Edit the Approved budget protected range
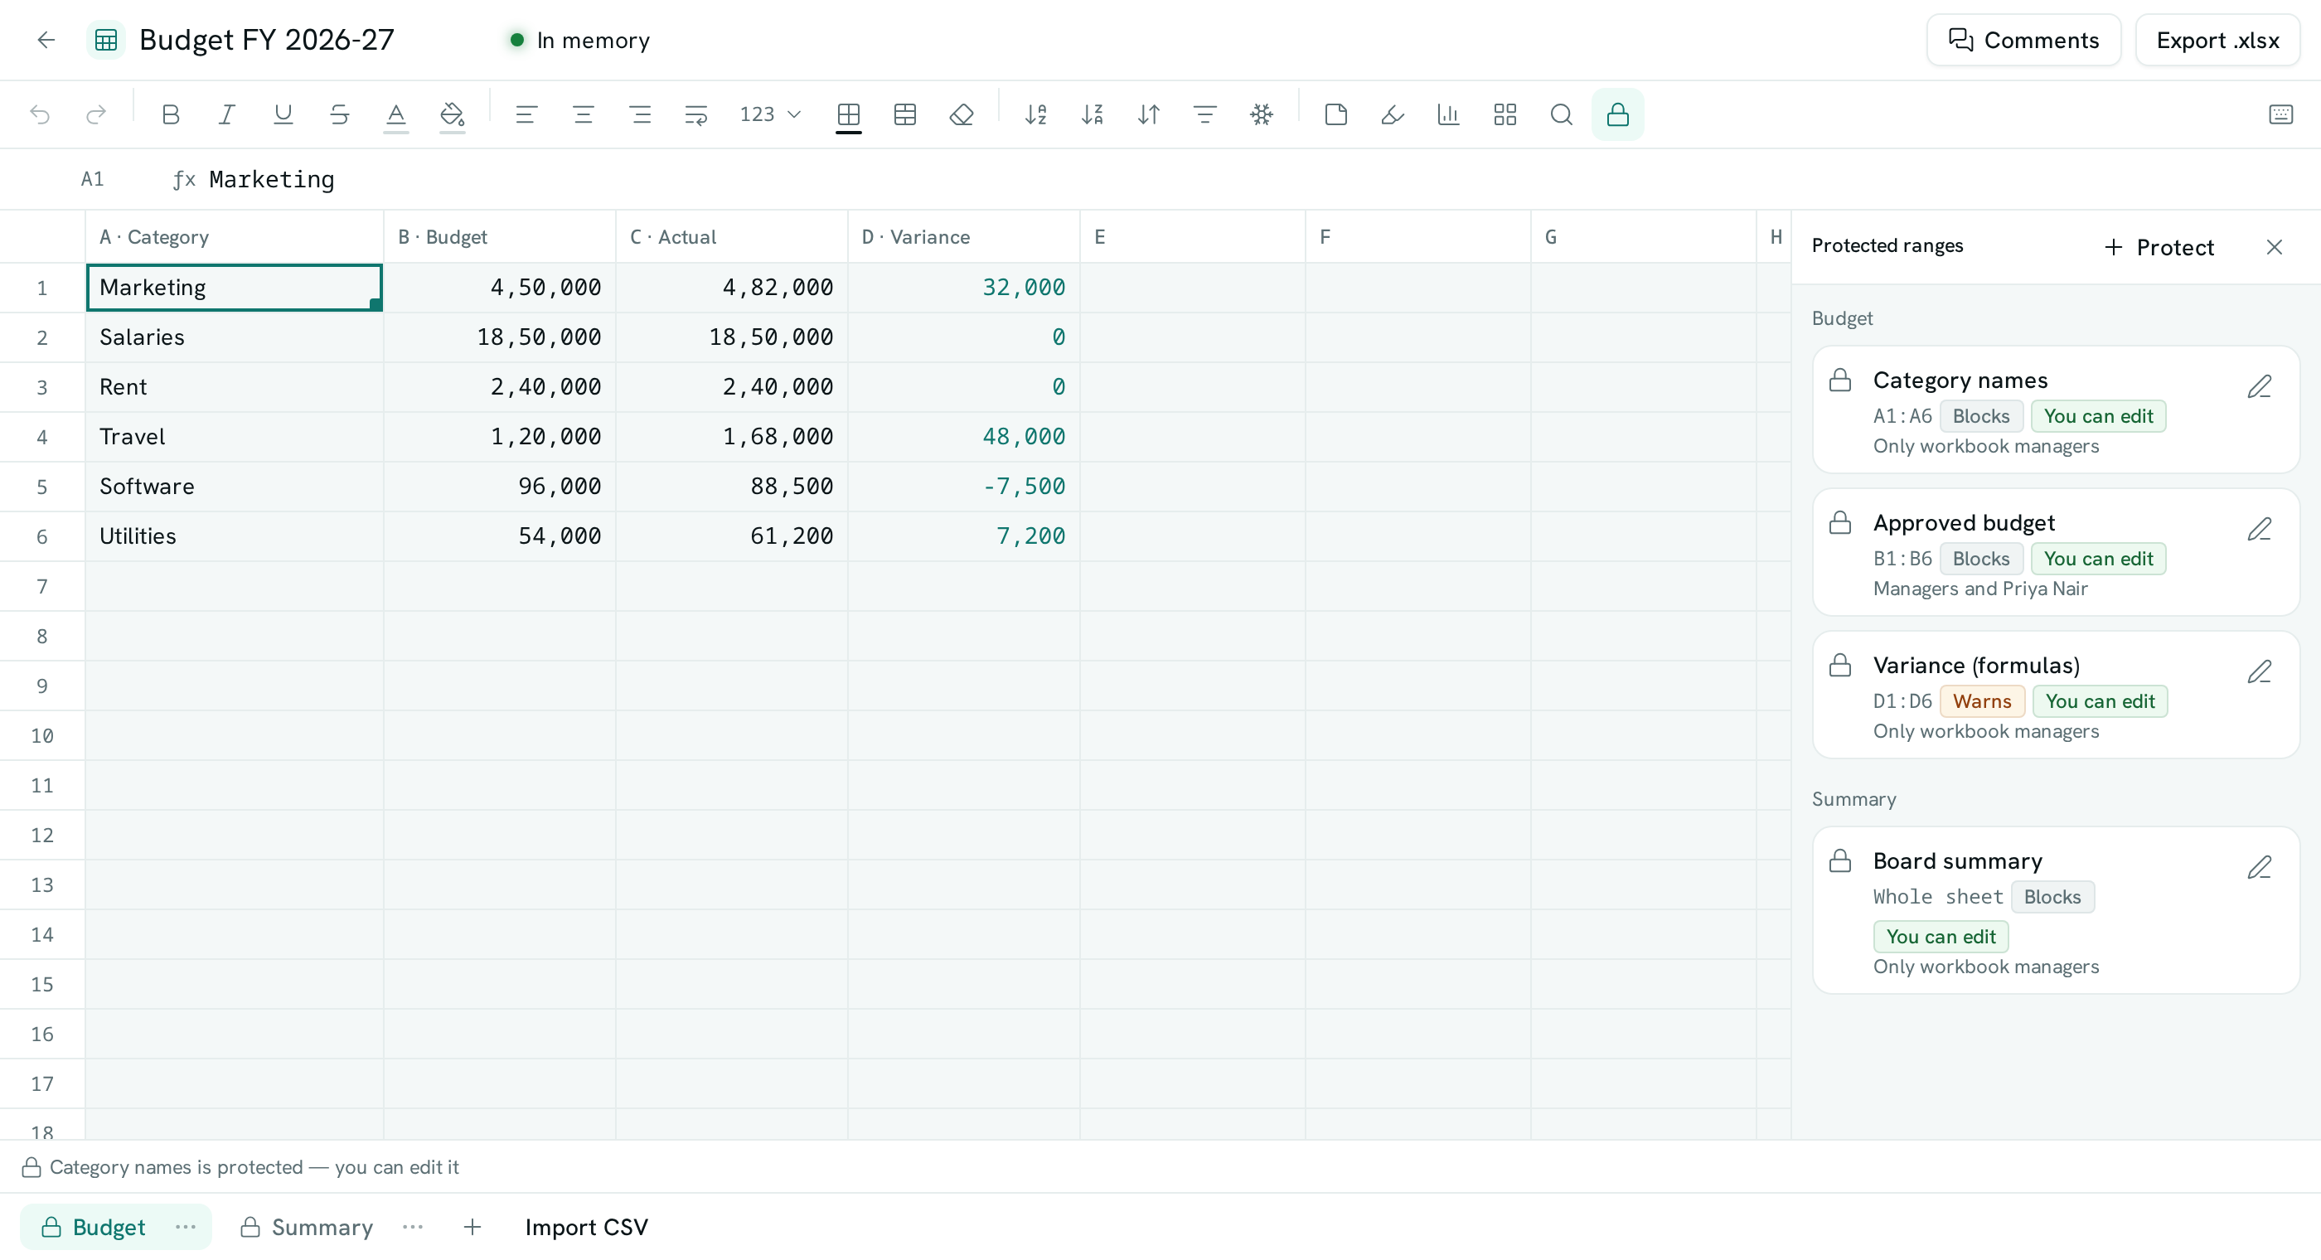 [x=2259, y=529]
